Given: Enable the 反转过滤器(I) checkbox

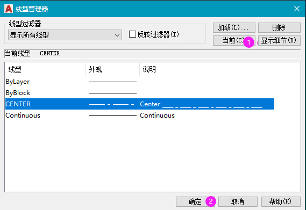Looking at the screenshot, I should coord(132,34).
